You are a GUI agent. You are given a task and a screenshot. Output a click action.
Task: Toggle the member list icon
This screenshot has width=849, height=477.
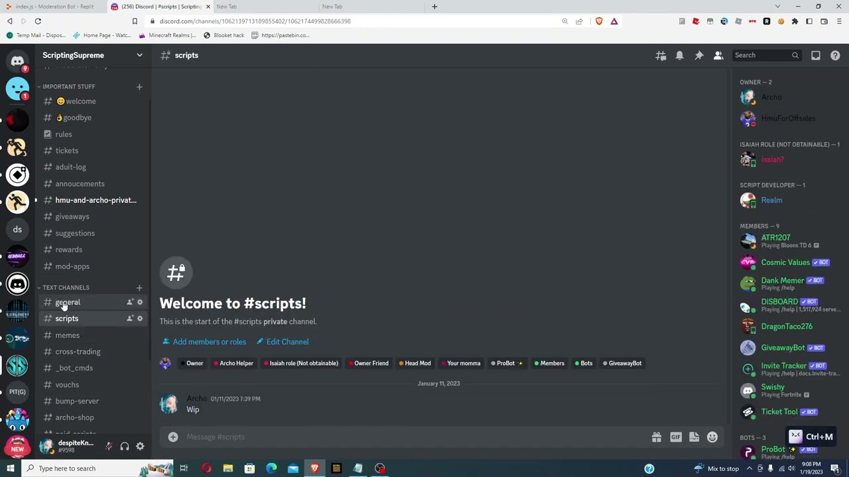point(718,56)
